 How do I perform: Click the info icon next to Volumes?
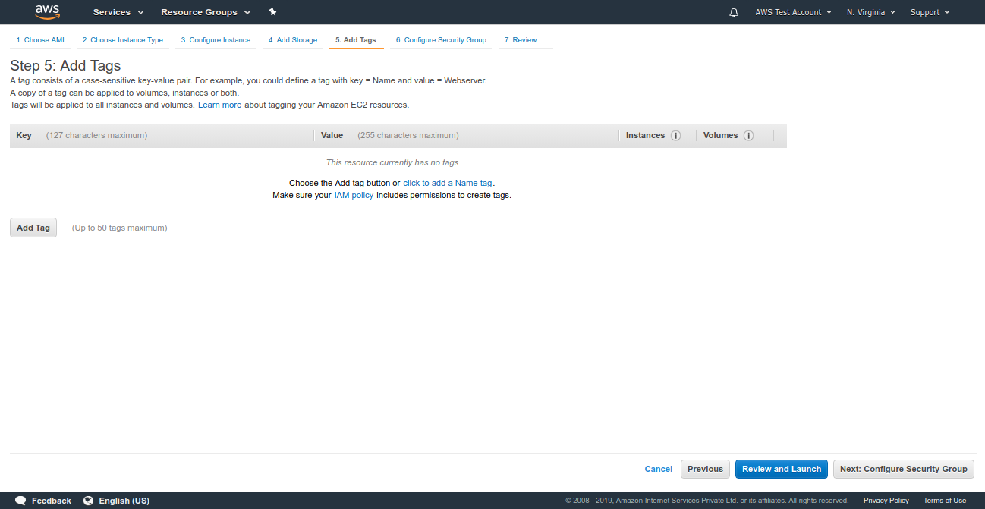pyautogui.click(x=748, y=136)
